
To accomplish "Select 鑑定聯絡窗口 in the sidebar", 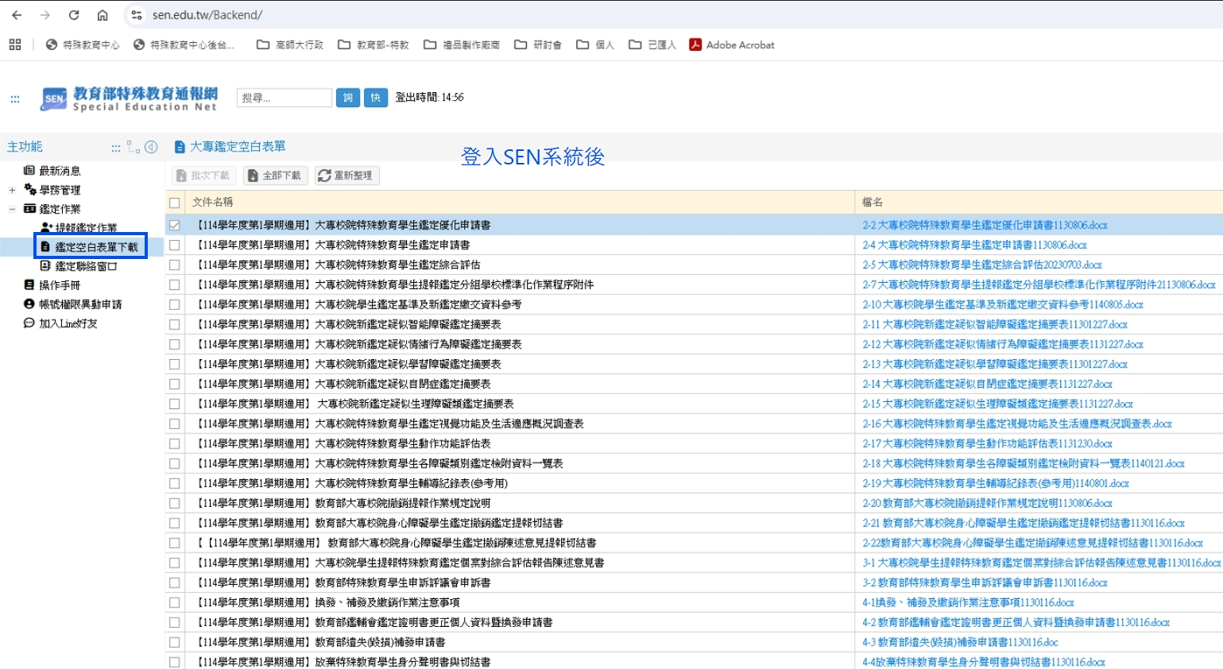I will pos(86,266).
